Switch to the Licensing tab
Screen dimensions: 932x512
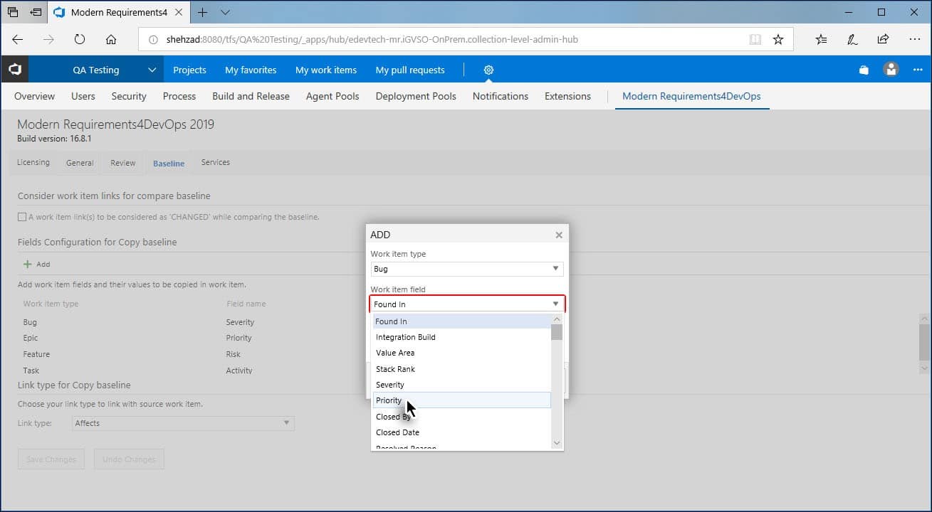pyautogui.click(x=33, y=162)
